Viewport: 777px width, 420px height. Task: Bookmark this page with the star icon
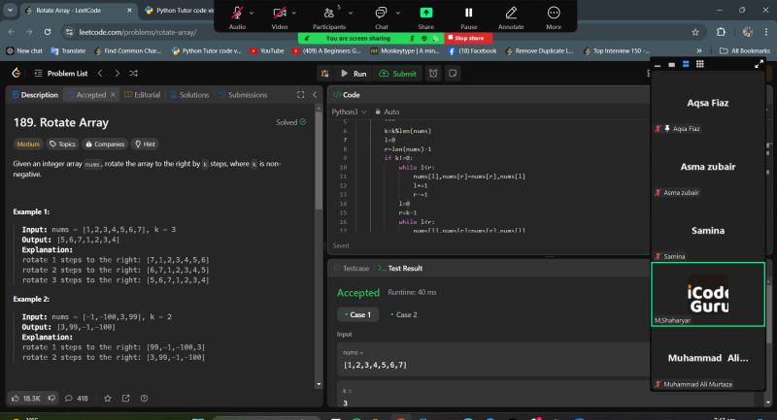pyautogui.click(x=695, y=32)
